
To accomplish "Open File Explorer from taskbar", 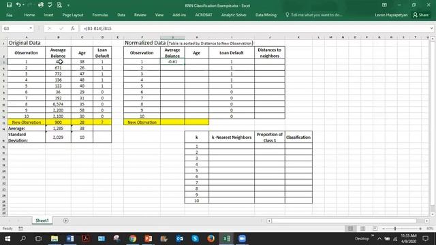I will (54, 239).
